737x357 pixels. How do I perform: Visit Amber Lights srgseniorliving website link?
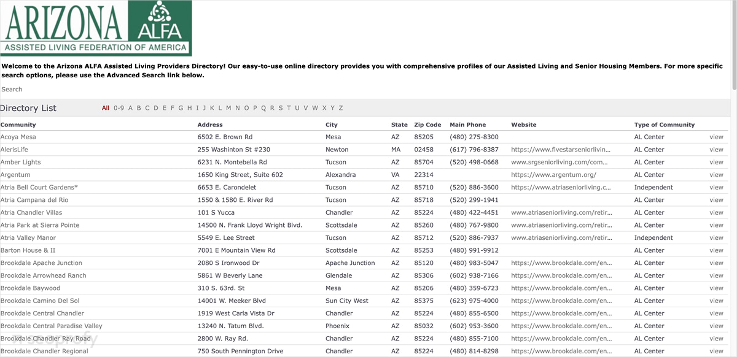[x=560, y=162]
